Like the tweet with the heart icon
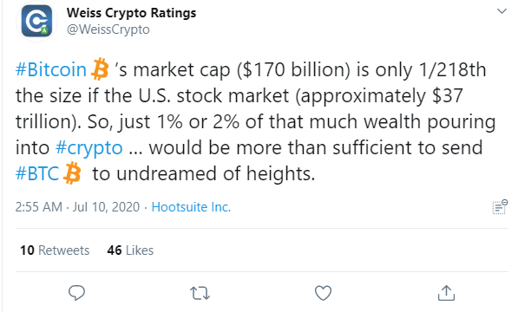Screen dimensions: 518x312 point(323,293)
